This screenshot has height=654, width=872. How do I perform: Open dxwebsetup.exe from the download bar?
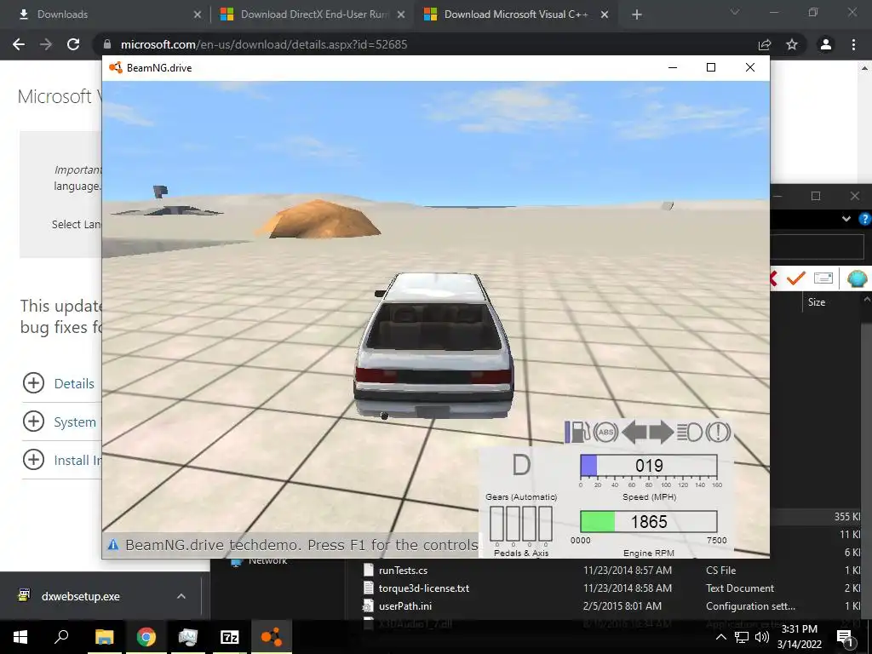coord(81,596)
